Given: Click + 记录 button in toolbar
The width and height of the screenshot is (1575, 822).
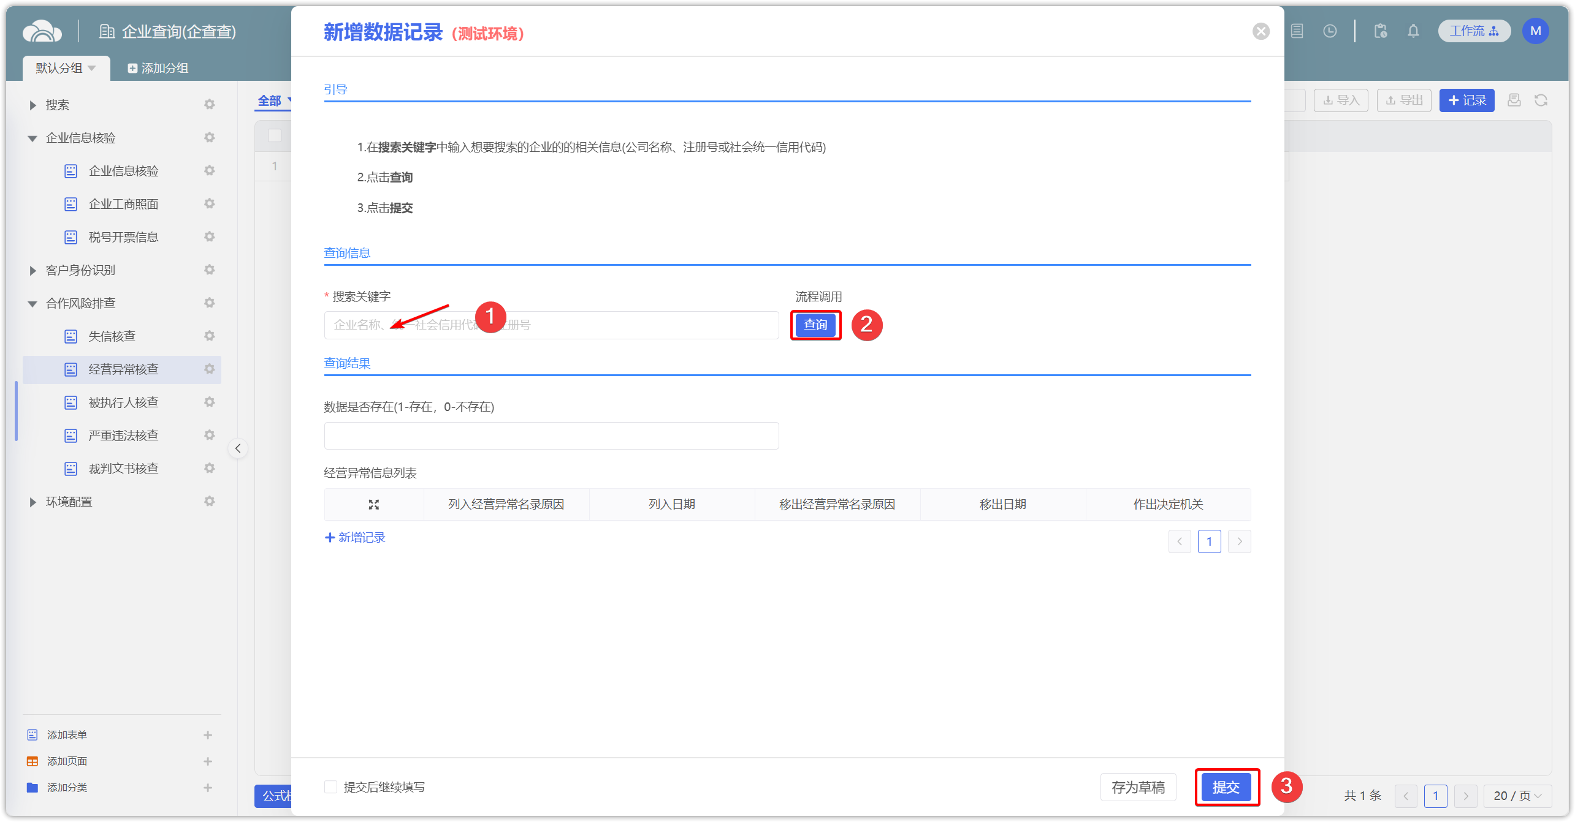Looking at the screenshot, I should click(x=1466, y=100).
